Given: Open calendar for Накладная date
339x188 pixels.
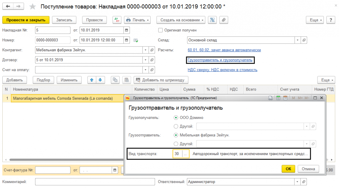Looking at the screenshot, I should pos(126,30).
